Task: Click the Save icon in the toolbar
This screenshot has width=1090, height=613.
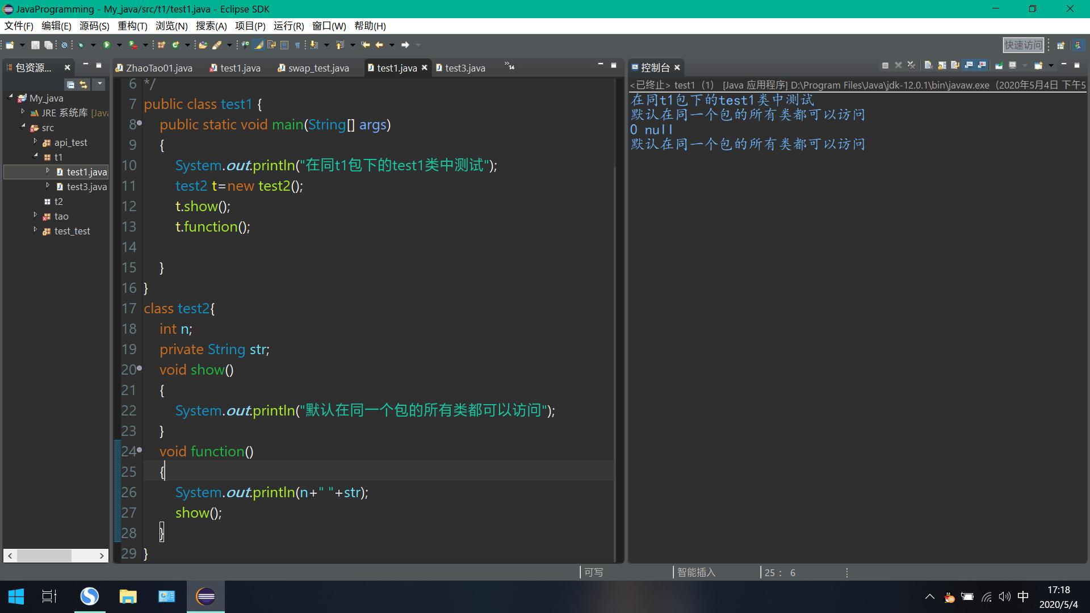Action: [x=35, y=45]
